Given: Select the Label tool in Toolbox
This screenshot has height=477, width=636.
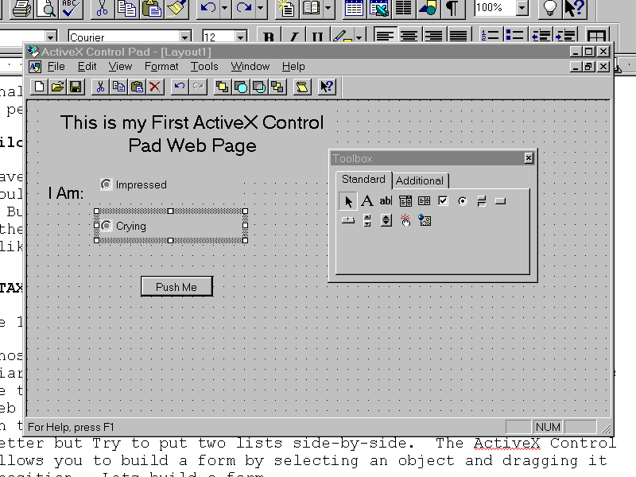Looking at the screenshot, I should tap(367, 201).
